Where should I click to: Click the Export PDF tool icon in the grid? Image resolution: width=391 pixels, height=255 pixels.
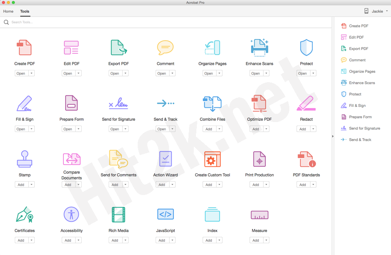[x=119, y=47]
